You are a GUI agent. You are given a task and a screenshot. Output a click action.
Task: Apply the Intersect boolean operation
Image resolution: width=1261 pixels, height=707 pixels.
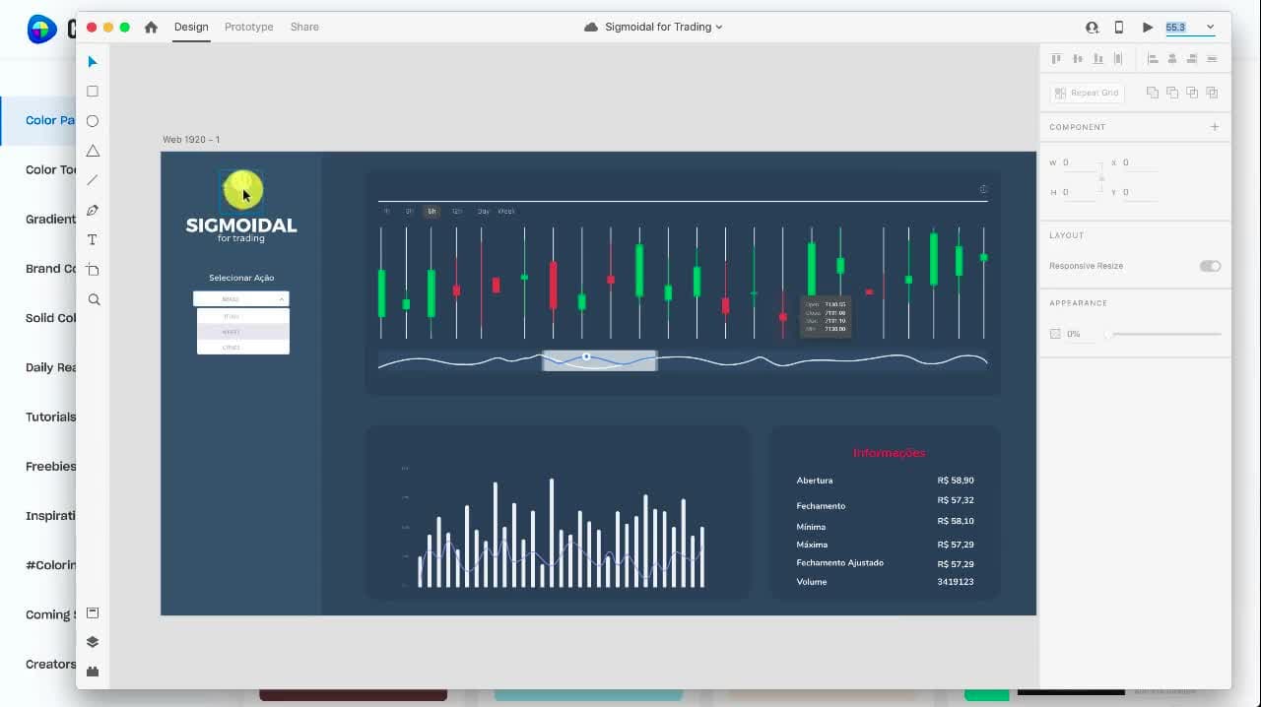pyautogui.click(x=1192, y=93)
